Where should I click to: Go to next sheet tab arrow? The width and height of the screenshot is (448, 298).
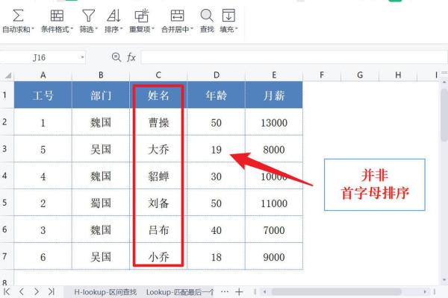tap(37, 292)
